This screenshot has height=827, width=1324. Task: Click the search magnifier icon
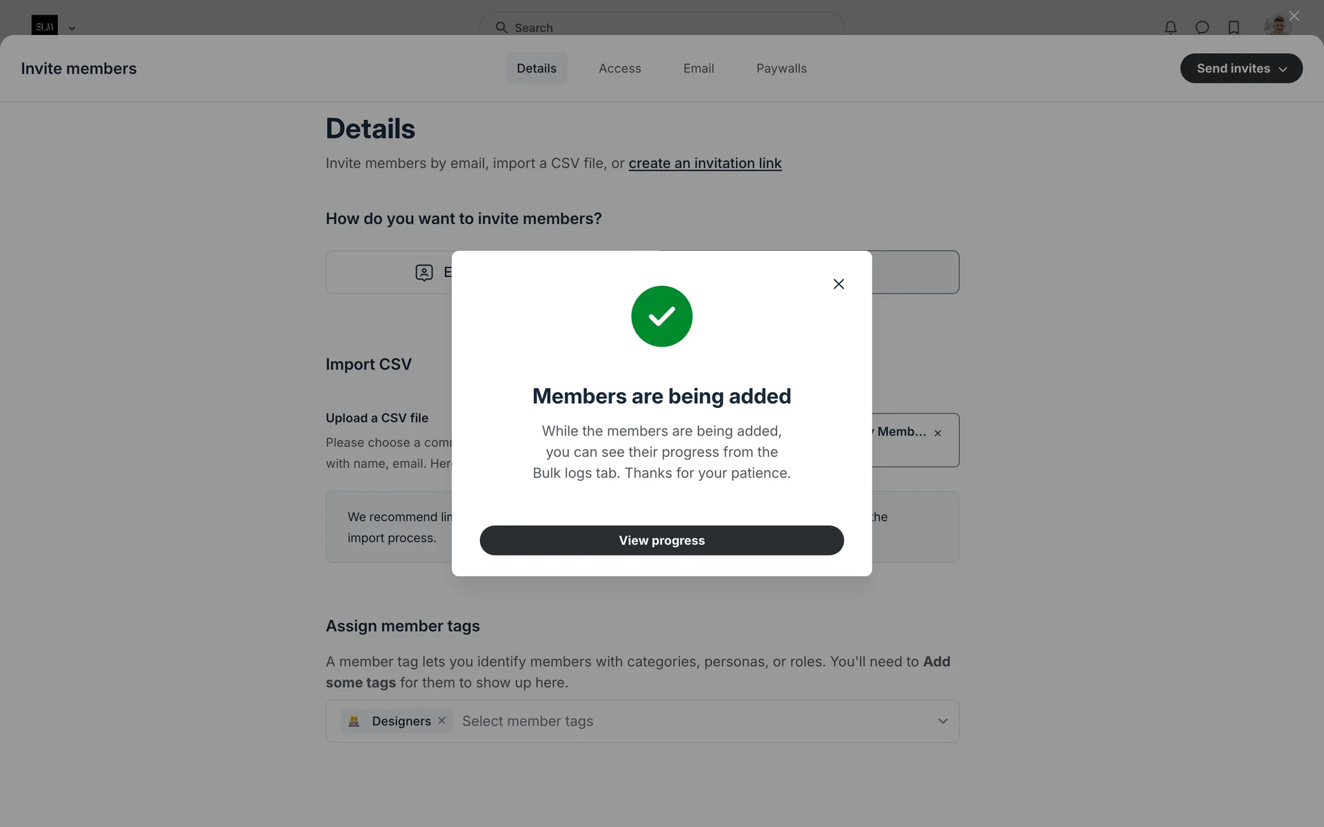(501, 28)
